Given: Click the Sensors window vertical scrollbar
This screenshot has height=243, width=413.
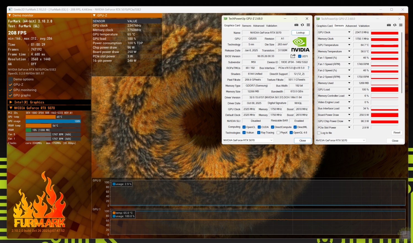Looking at the screenshot, I should pos(402,63).
